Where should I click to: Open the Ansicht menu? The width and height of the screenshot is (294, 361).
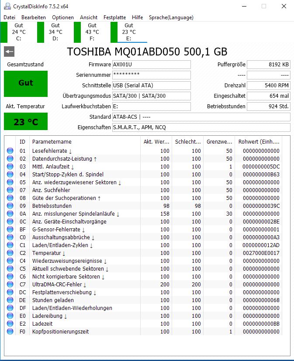coord(89,17)
